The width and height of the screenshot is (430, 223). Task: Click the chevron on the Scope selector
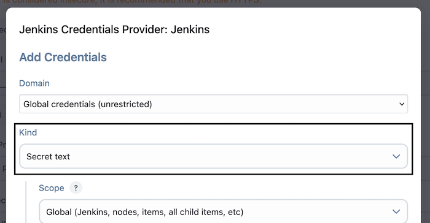[396, 211]
